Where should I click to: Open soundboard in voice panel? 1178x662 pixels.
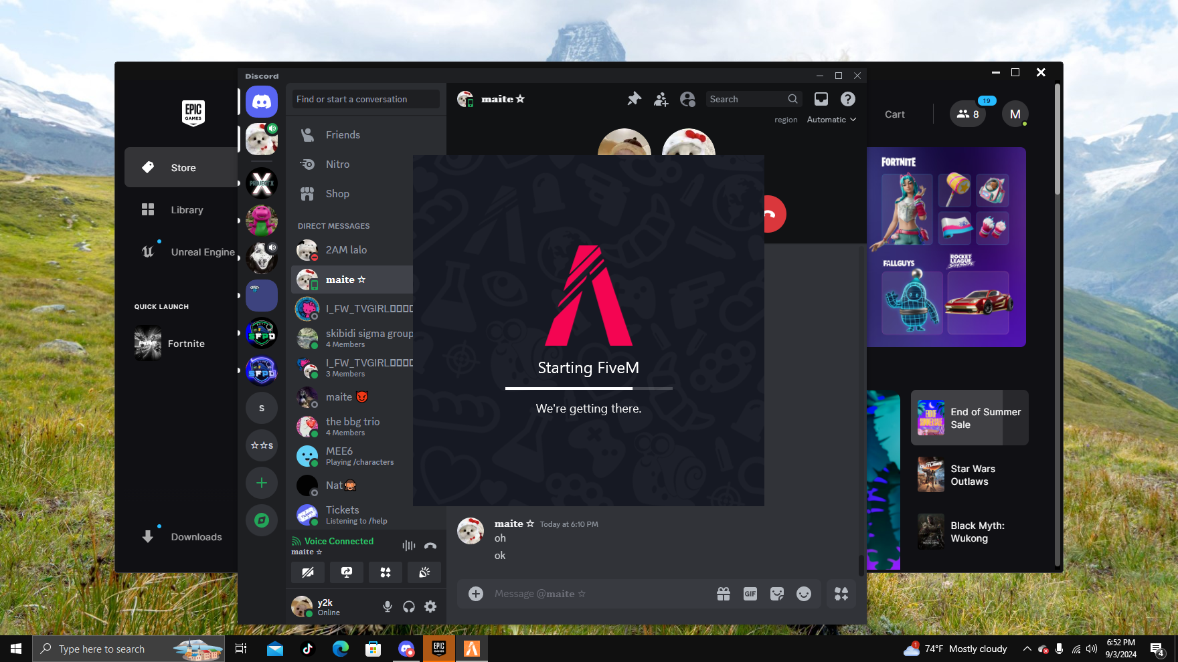coord(424,572)
